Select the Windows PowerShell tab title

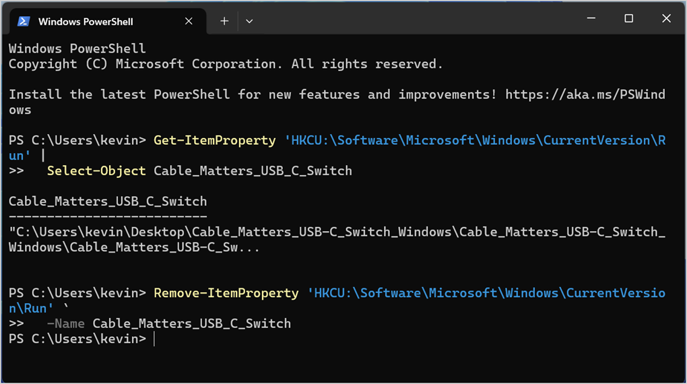(86, 22)
